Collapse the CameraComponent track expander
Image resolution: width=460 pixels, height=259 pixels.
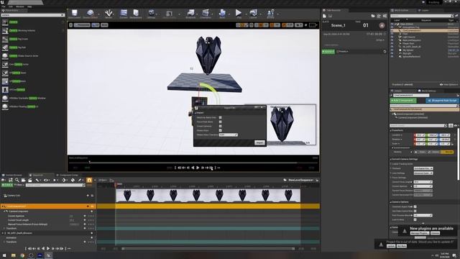pyautogui.click(x=5, y=211)
